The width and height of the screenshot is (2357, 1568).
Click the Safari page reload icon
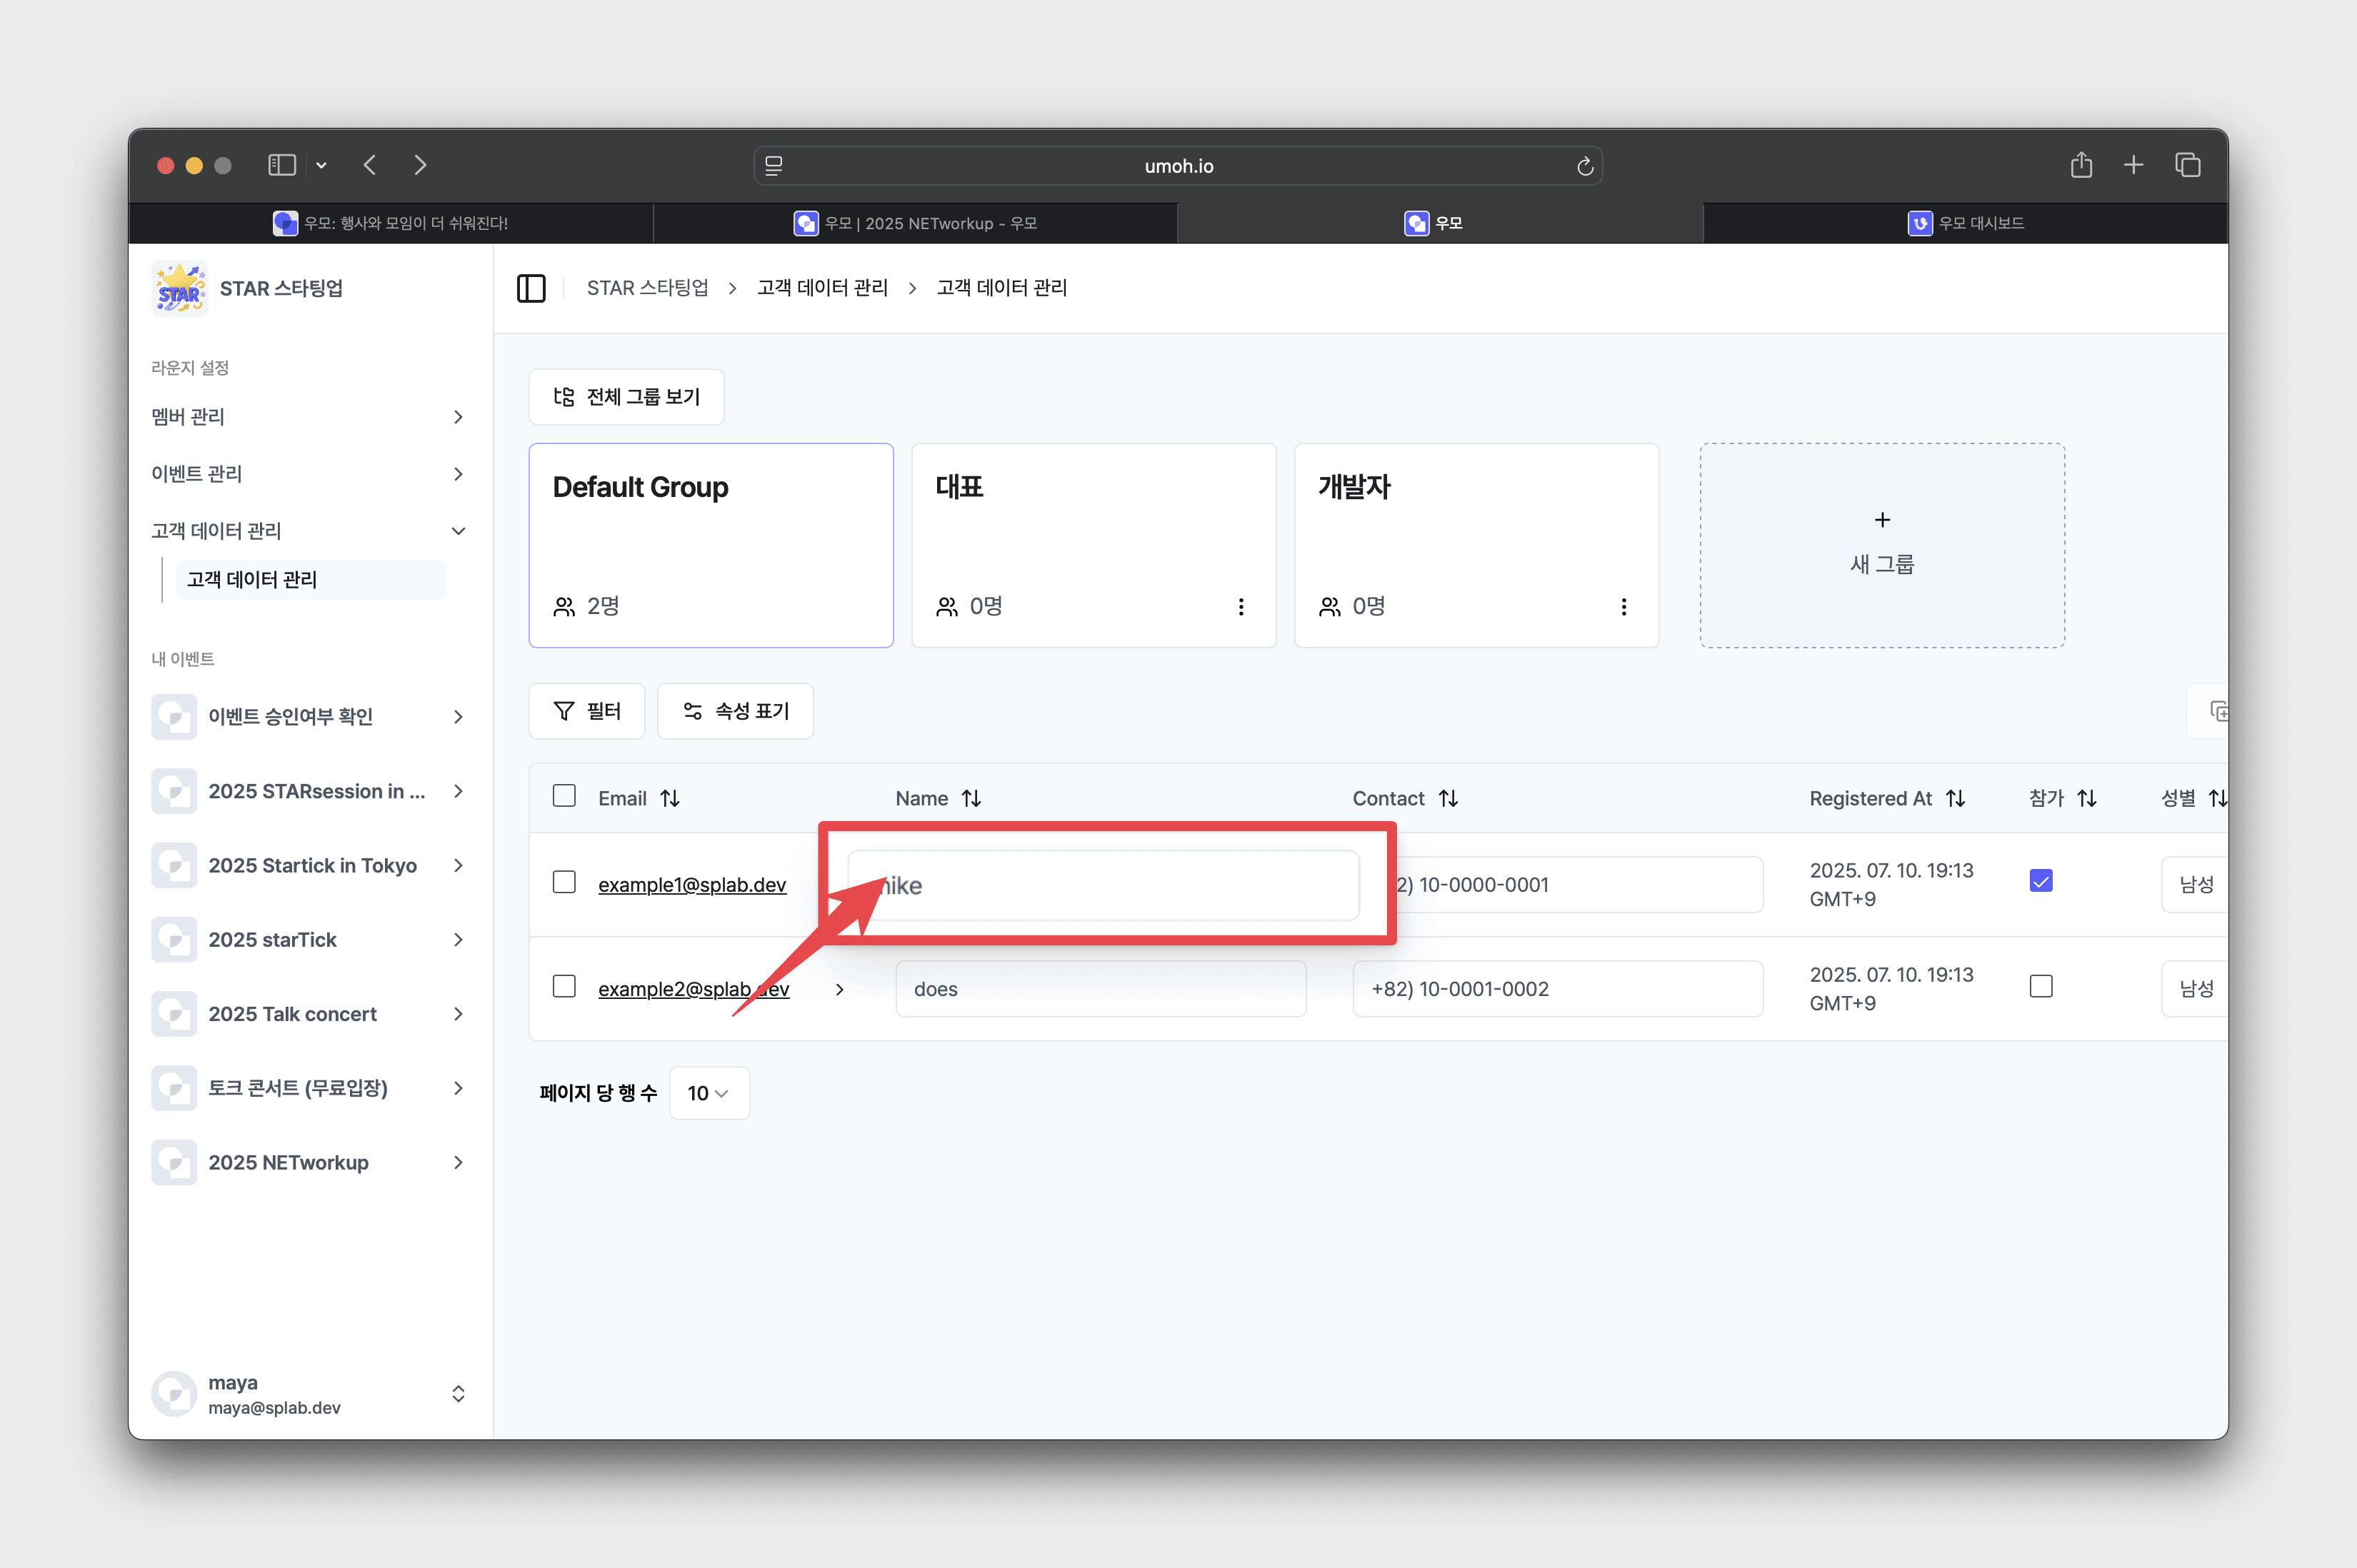pyautogui.click(x=1584, y=166)
